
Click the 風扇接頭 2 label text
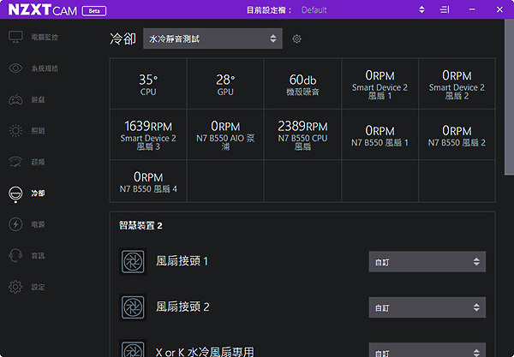[x=182, y=306]
